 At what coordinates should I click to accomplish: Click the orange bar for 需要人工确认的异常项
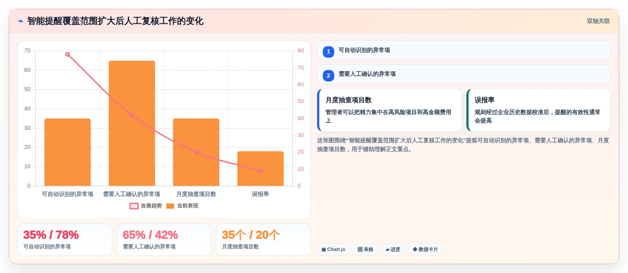click(x=132, y=123)
